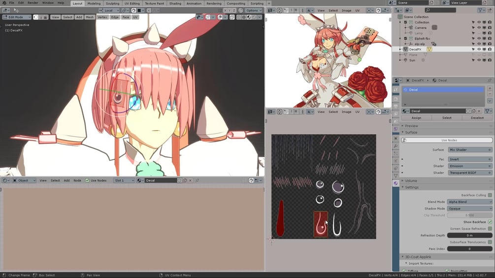Click the Camera object data icon in outliner
Viewport: 495px width, 278px height.
[434, 28]
